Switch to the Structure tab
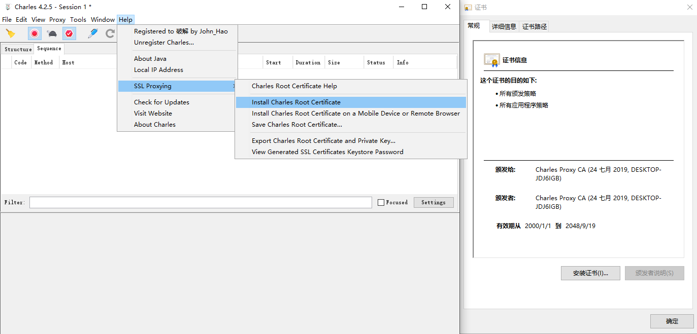The height and width of the screenshot is (334, 697). tap(18, 49)
